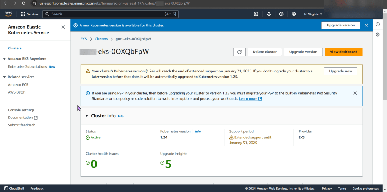Open the N. Virginia region dropdown
This screenshot has width=387, height=192.
click(313, 14)
